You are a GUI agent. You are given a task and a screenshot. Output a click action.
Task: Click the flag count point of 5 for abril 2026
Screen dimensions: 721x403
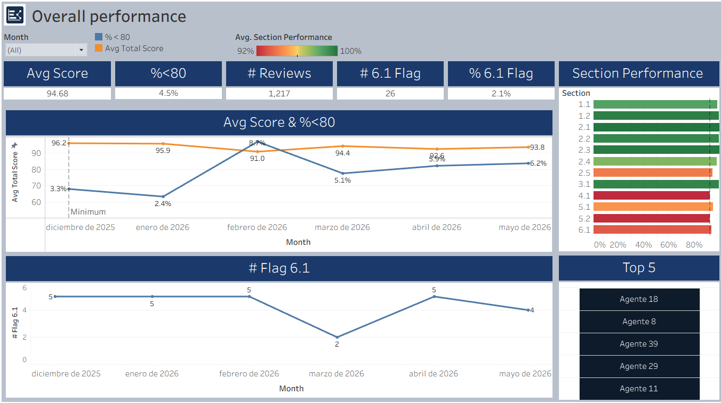click(x=434, y=297)
